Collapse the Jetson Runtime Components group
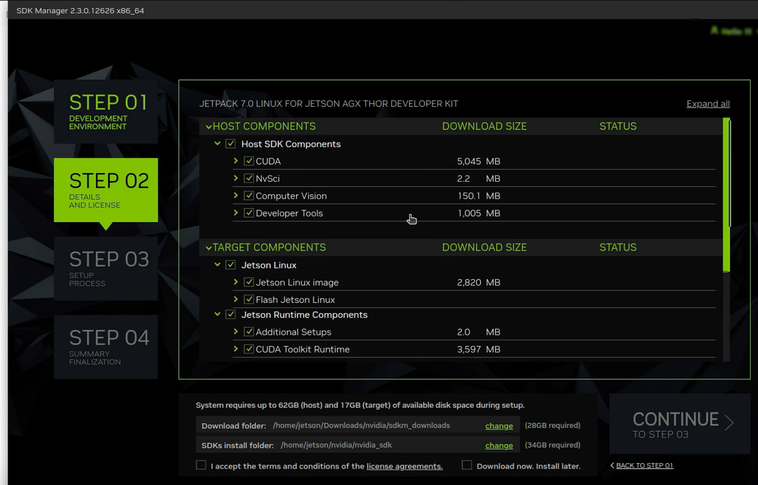Image resolution: width=758 pixels, height=485 pixels. click(x=217, y=314)
